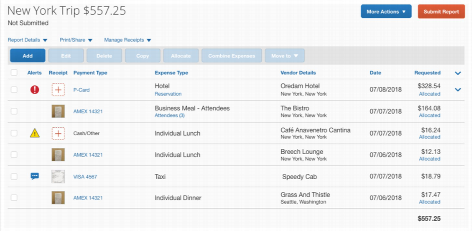The width and height of the screenshot is (472, 231).
Task: Open Allocated link under $12.13
Action: [429, 158]
